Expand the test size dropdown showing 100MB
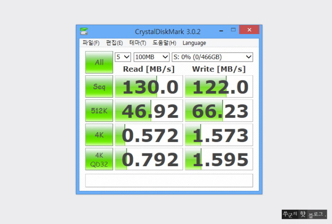 [x=152, y=57]
